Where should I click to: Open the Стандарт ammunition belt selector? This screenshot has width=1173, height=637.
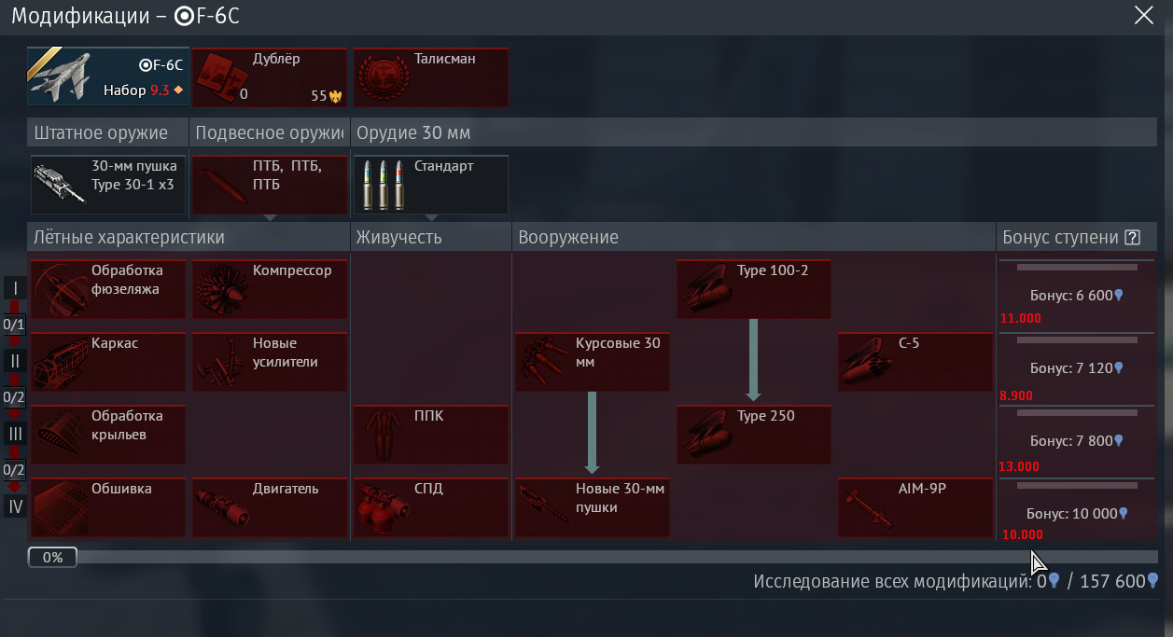tap(430, 185)
